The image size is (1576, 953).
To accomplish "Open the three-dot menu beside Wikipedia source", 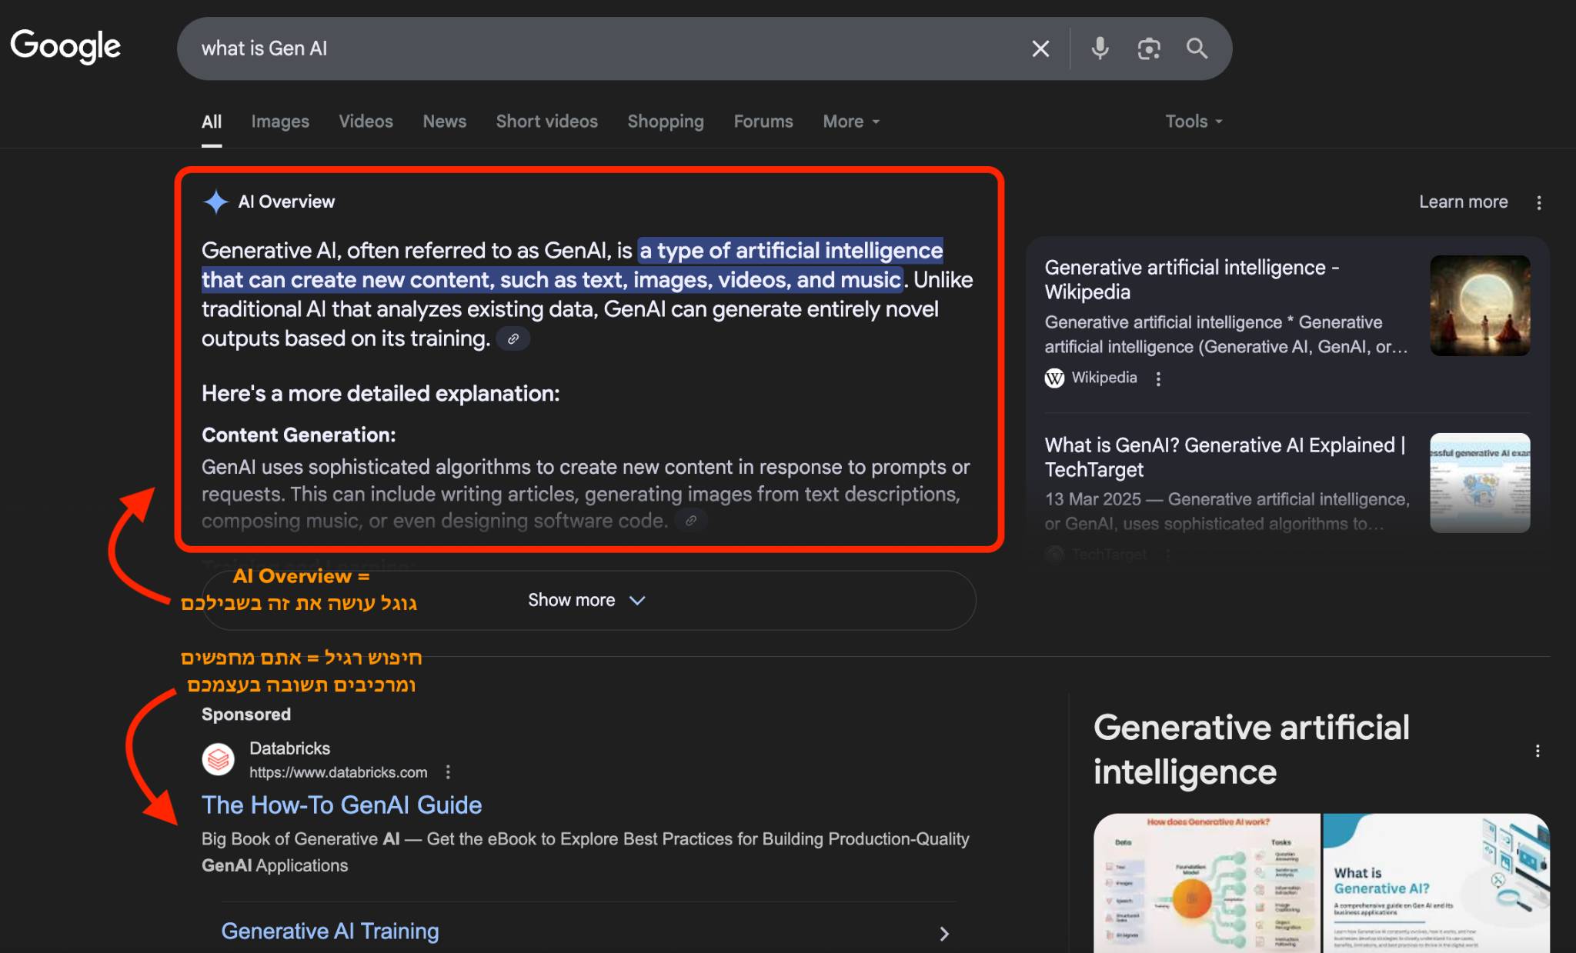I will [x=1158, y=378].
